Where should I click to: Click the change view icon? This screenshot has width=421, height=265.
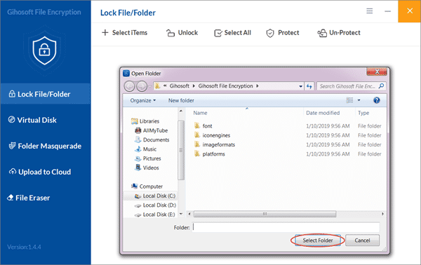coord(349,100)
